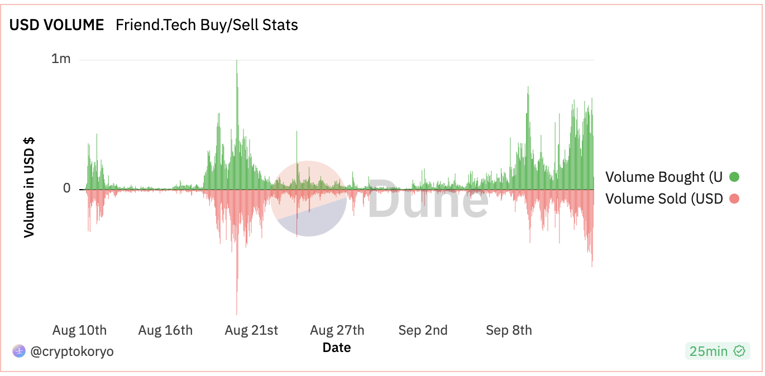Click the Aug 27th date axis label
Viewport: 765px width, 376px height.
(337, 330)
